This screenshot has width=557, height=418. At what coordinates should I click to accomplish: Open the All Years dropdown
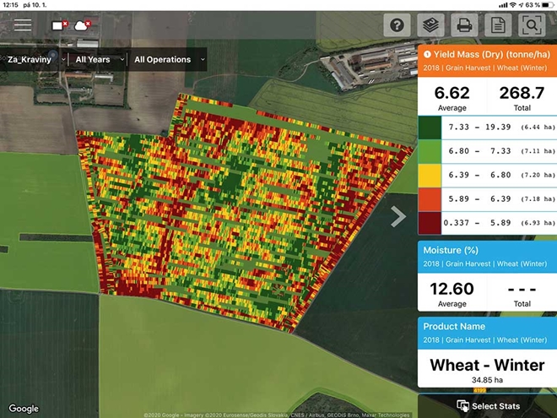[x=97, y=60]
